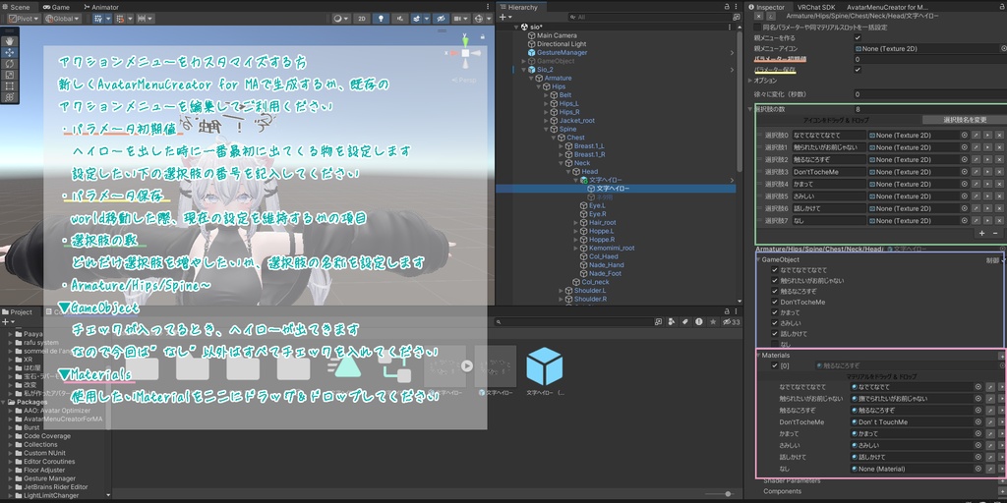Toggle the パラメーター保存 checkbox
Image resolution: width=1007 pixels, height=503 pixels.
coord(858,70)
